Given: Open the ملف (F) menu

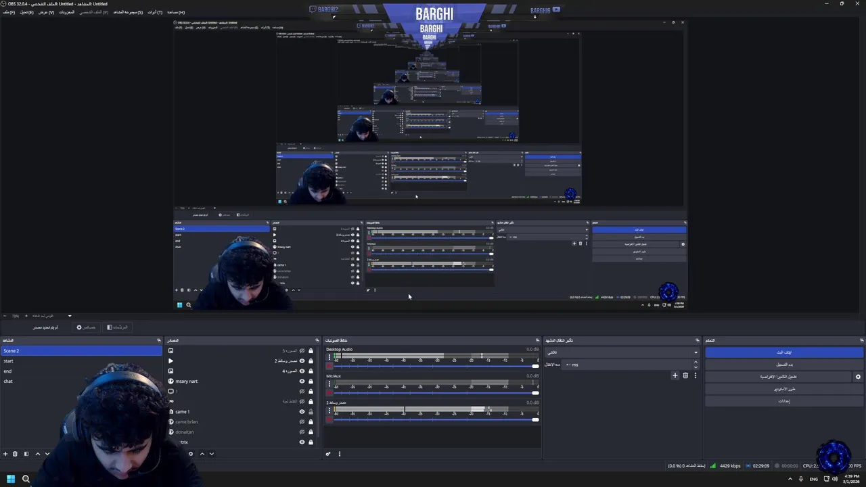Looking at the screenshot, I should pos(9,12).
